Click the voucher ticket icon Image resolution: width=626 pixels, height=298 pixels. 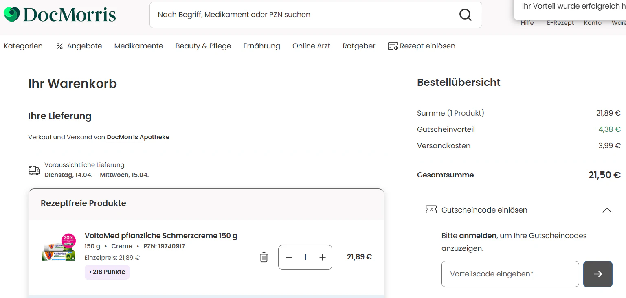(431, 210)
